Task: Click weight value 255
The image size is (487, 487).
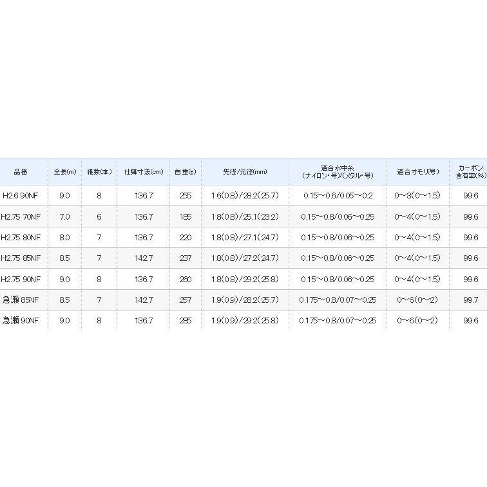Action: 186,196
